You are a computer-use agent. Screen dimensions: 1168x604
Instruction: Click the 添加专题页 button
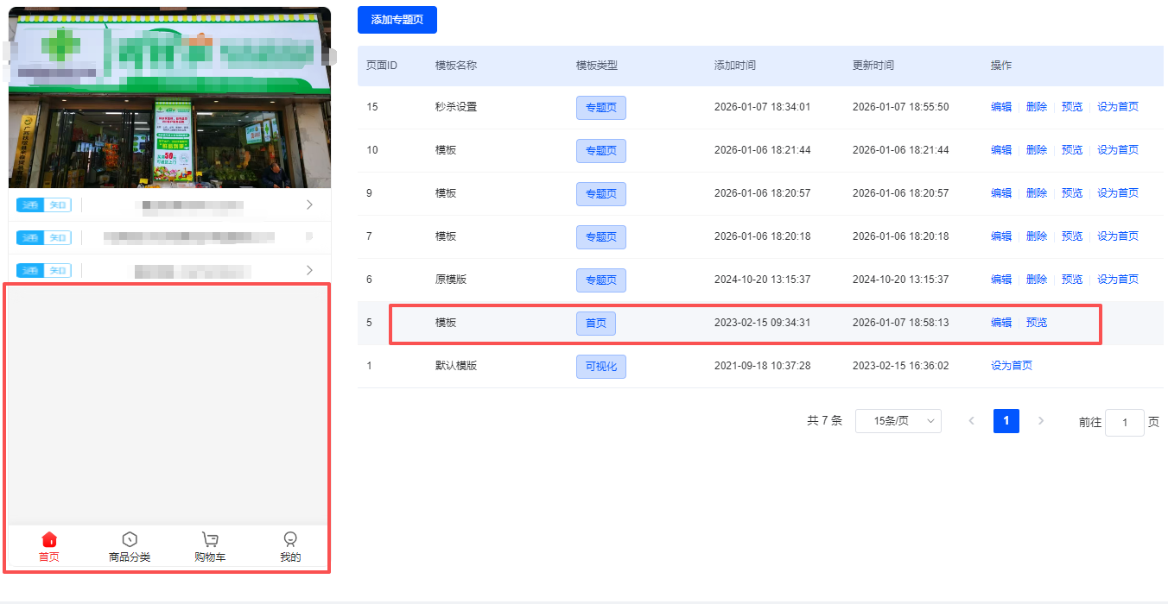(397, 20)
